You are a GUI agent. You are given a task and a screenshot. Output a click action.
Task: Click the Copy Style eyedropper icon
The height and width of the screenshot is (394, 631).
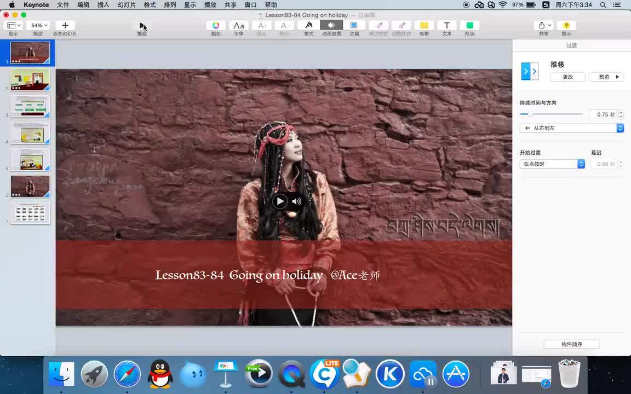tap(378, 25)
